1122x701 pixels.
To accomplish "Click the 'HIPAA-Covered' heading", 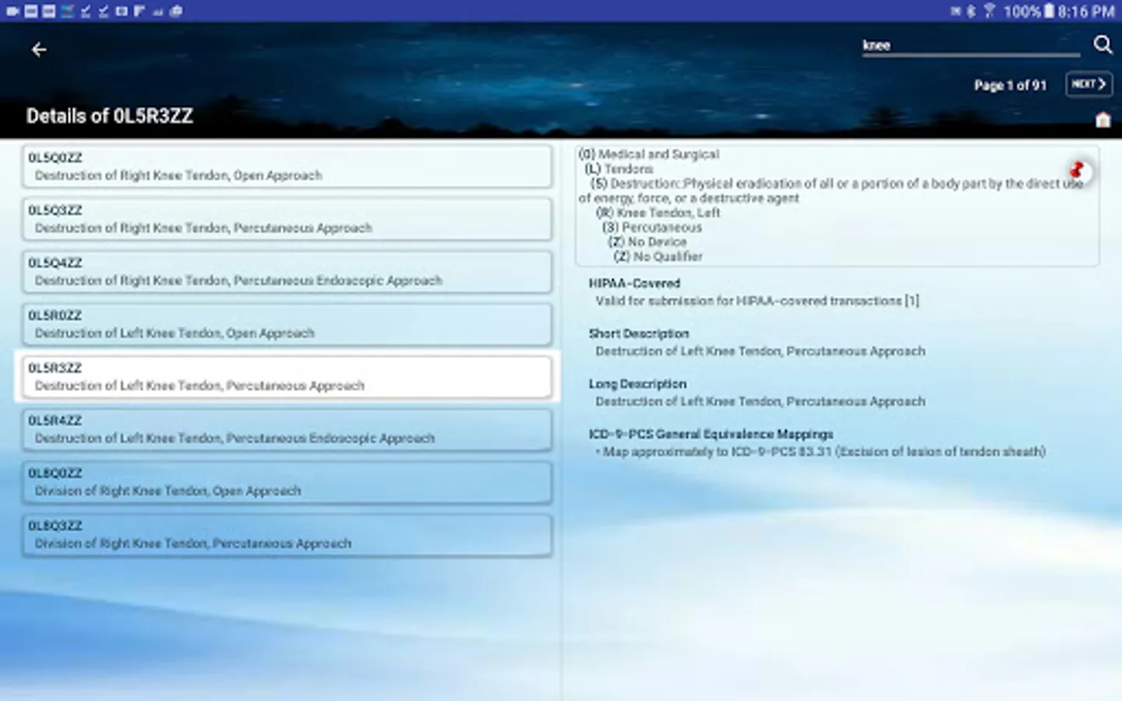I will 634,284.
